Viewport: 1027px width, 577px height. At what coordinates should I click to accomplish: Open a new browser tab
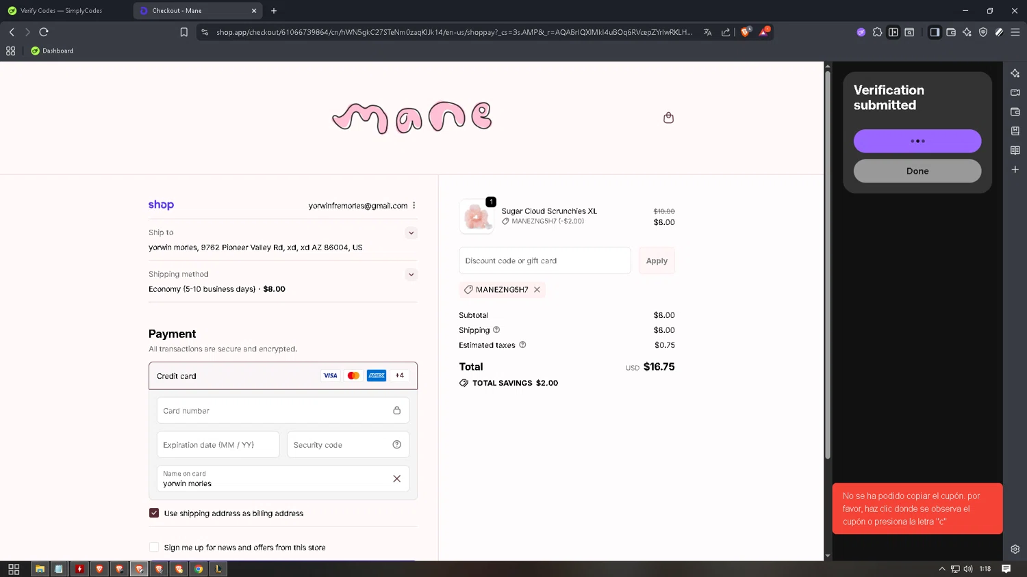click(x=274, y=11)
